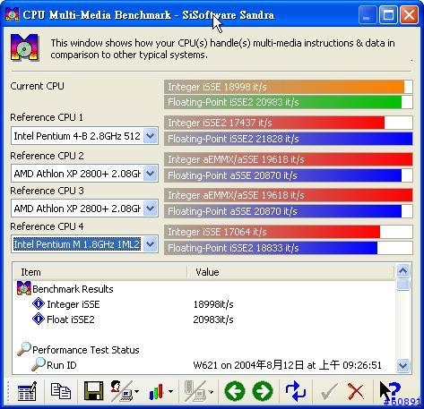Click the 18998it/s value
Image resolution: width=424 pixels, height=409 pixels.
tap(213, 304)
